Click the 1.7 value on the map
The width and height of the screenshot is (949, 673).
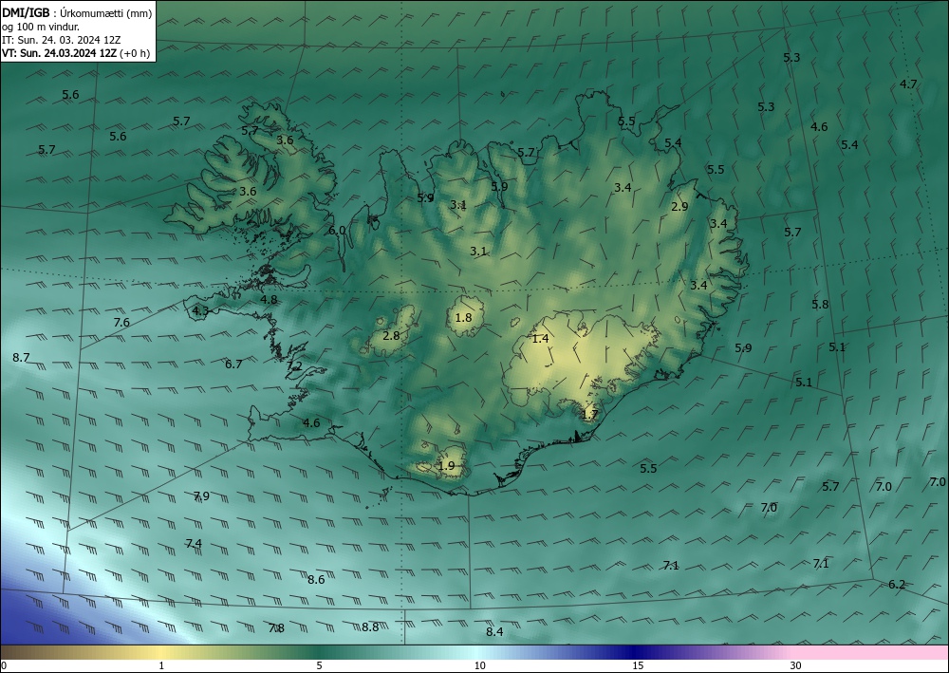589,415
